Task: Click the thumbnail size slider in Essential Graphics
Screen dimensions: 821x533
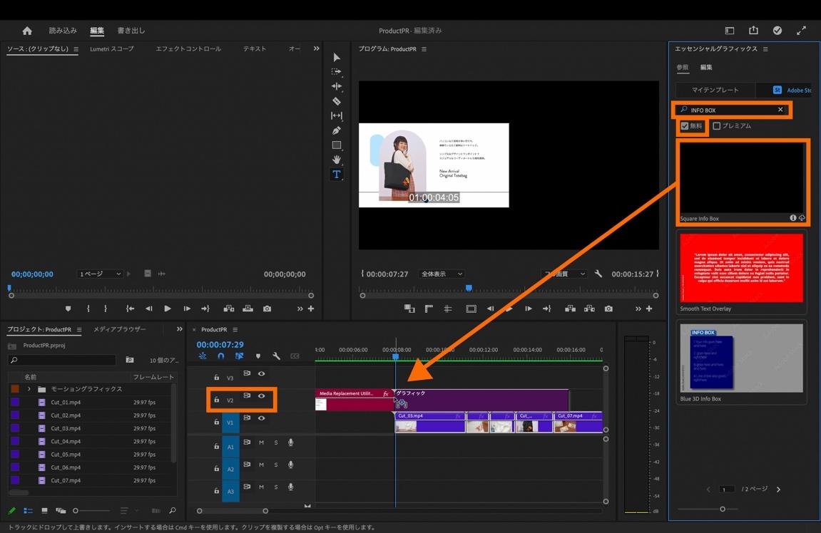Action: (x=723, y=509)
